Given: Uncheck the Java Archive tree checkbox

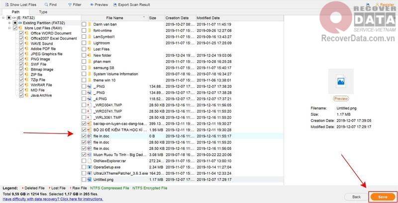Looking at the screenshot, I should point(21,95).
